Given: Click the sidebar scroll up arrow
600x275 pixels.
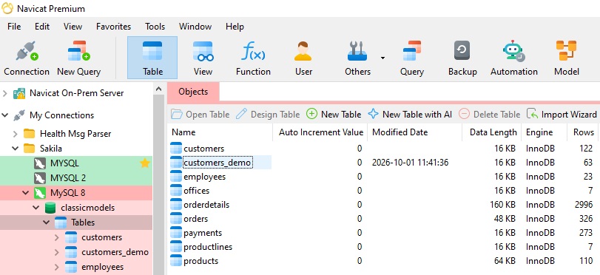Looking at the screenshot, I should tap(159, 89).
